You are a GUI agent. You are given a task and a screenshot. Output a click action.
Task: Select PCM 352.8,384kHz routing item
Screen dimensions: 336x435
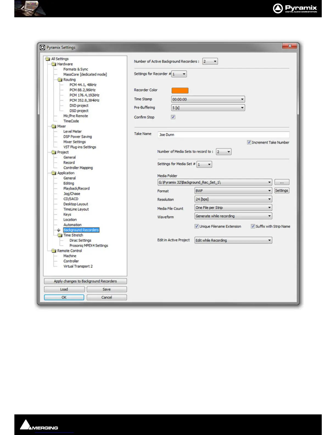85,101
